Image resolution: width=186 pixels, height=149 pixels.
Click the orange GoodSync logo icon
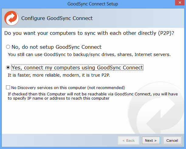[x=12, y=18]
